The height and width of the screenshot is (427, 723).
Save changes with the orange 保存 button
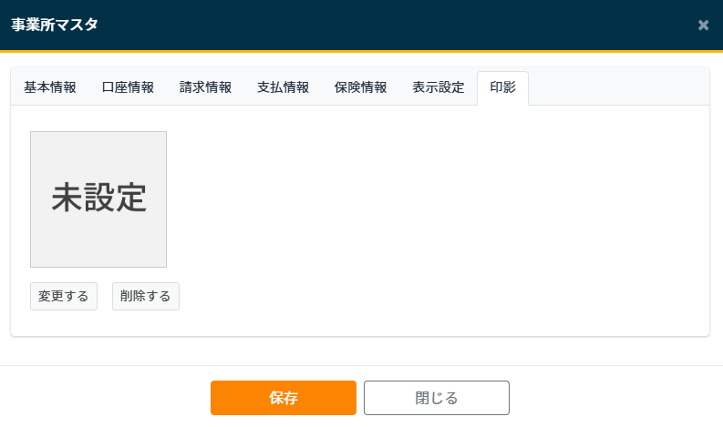point(284,398)
